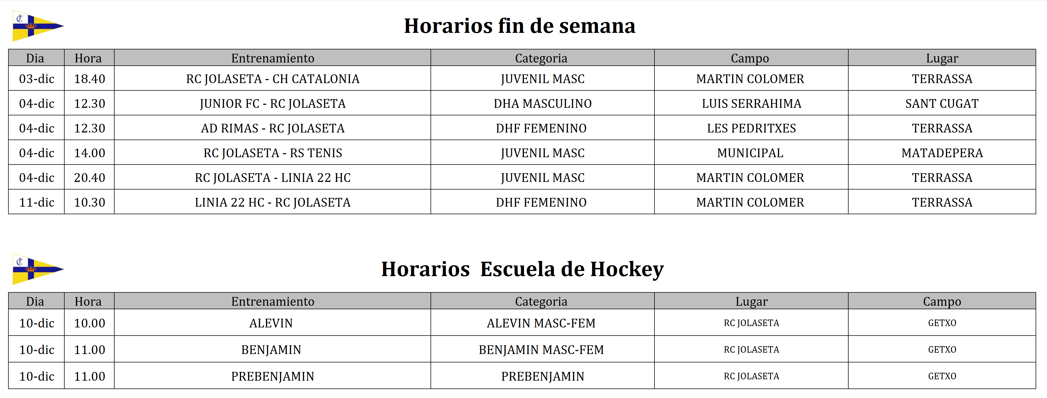Click the MUNICIPAL field cell

pyautogui.click(x=750, y=153)
